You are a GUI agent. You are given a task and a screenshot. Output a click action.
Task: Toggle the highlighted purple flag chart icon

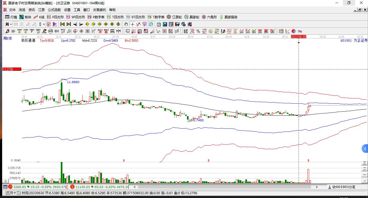point(55,24)
